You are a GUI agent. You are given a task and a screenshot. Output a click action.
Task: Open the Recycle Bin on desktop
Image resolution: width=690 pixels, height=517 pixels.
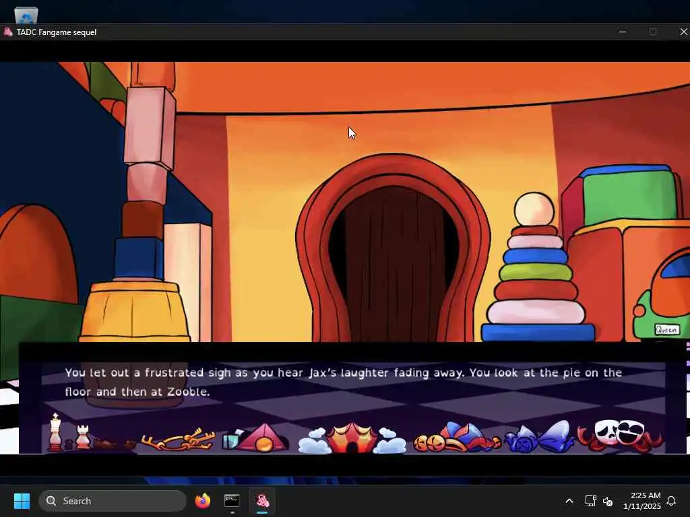click(26, 15)
